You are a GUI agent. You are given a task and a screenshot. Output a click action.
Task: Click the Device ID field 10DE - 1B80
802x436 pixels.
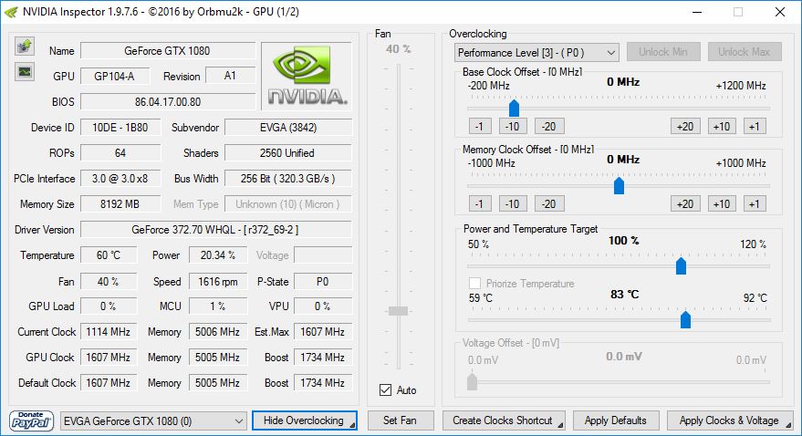click(120, 128)
